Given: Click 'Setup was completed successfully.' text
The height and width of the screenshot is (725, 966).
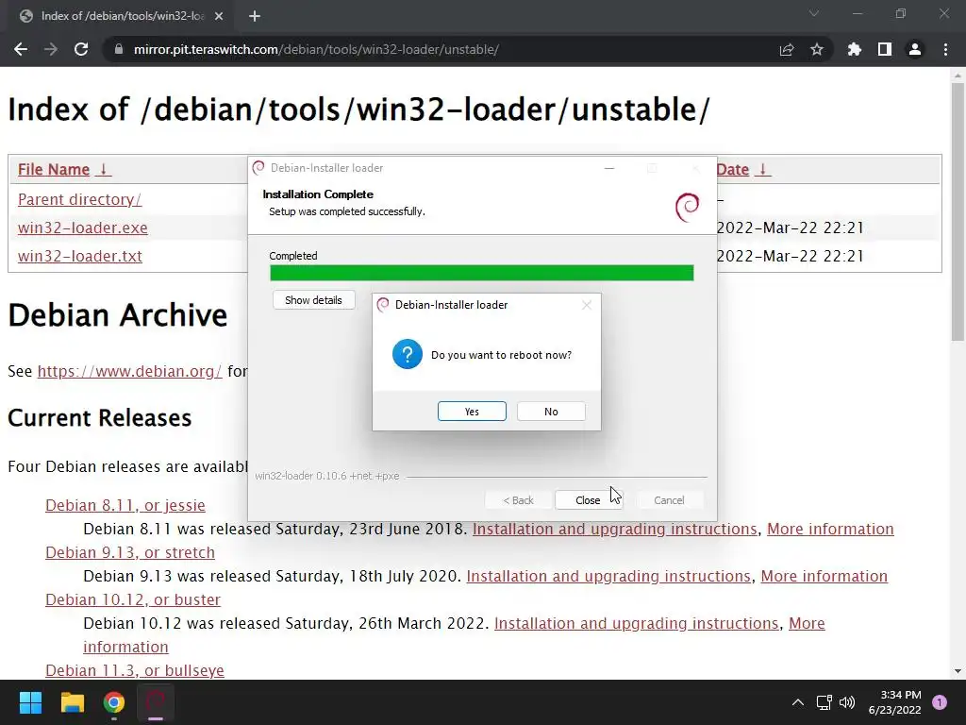Looking at the screenshot, I should 347,211.
